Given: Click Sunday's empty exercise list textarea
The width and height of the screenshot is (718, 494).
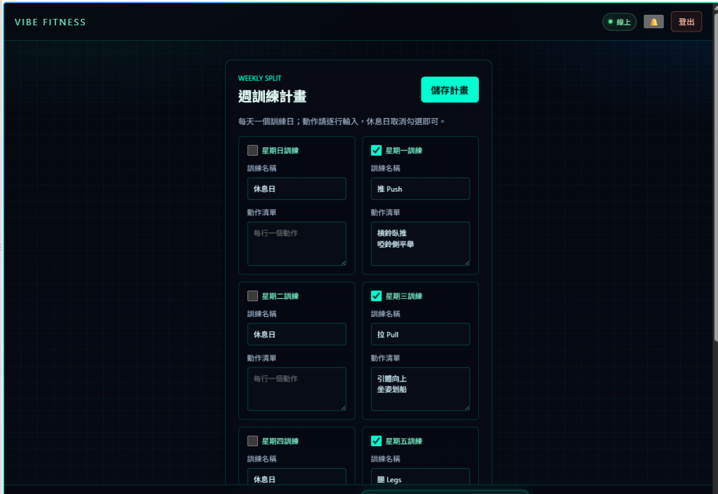Looking at the screenshot, I should [297, 243].
